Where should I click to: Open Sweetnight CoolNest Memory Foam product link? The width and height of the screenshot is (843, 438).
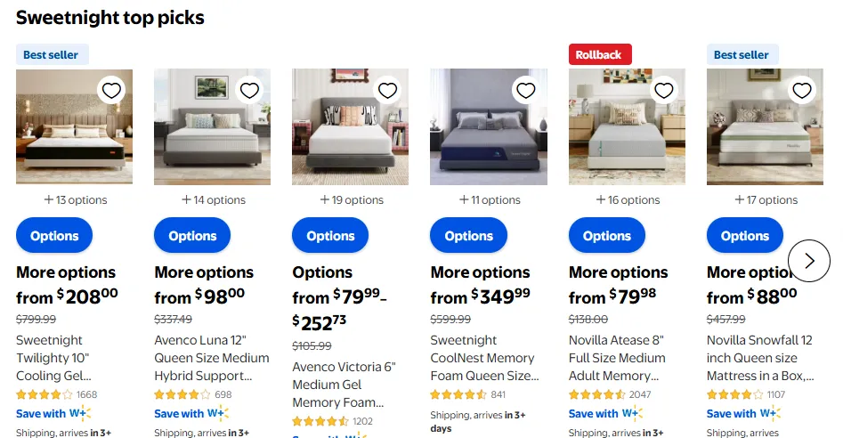[484, 358]
